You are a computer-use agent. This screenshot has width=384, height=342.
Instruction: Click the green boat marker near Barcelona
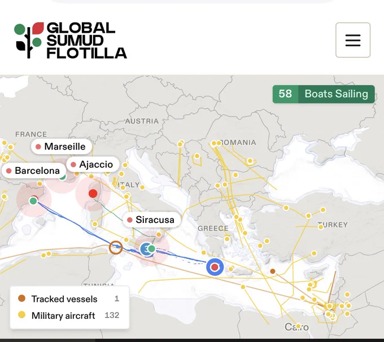point(33,201)
